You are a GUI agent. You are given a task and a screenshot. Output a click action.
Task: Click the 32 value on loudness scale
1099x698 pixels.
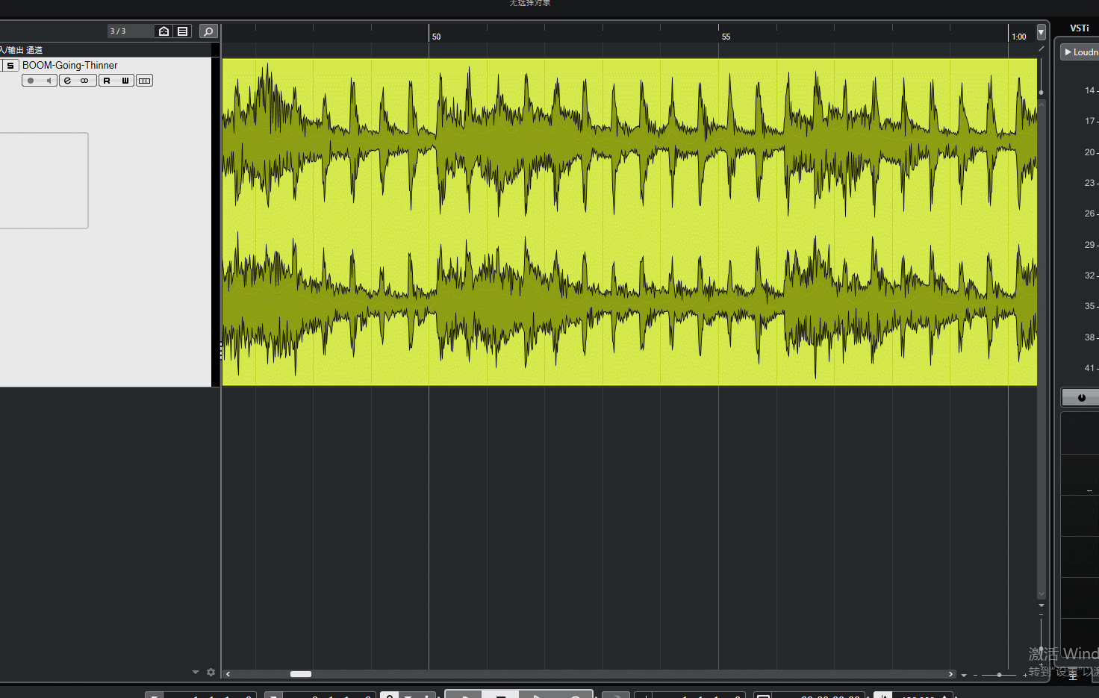pyautogui.click(x=1089, y=275)
